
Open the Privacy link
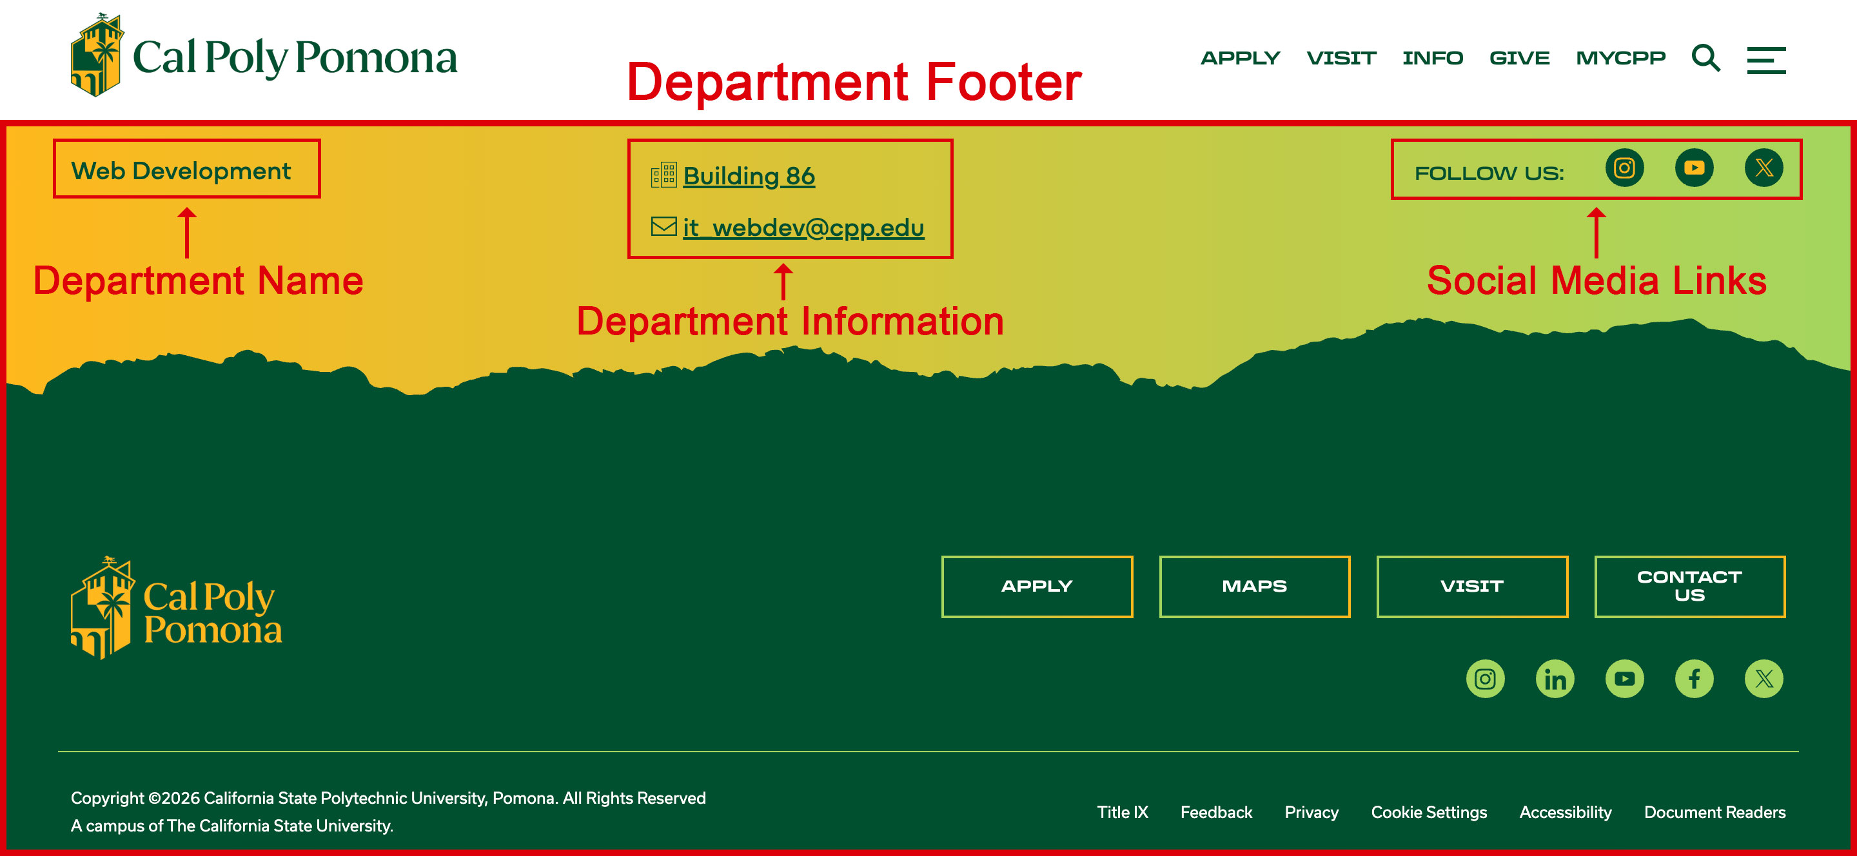(x=1312, y=812)
